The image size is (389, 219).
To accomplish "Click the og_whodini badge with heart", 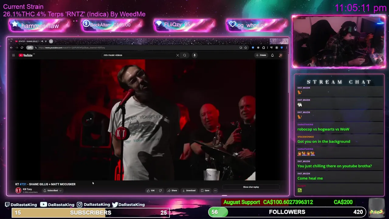I will 257,25.
